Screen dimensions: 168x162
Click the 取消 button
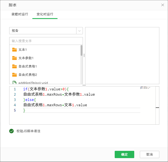click(x=150, y=154)
